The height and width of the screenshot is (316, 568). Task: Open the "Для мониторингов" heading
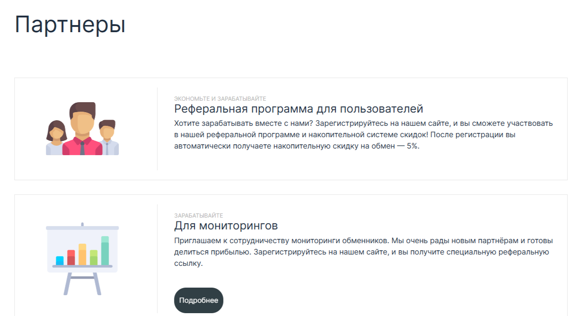pos(226,225)
